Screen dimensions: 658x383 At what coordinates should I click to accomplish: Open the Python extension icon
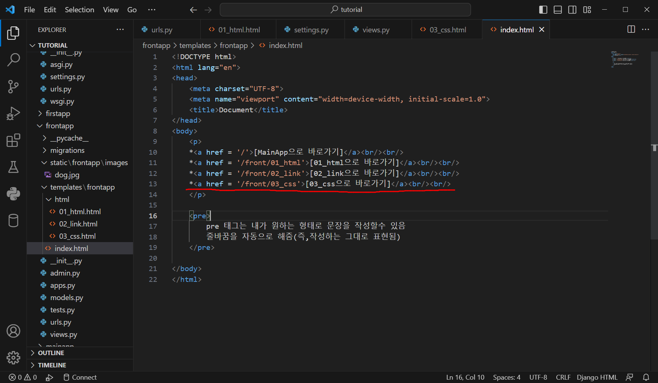point(13,194)
